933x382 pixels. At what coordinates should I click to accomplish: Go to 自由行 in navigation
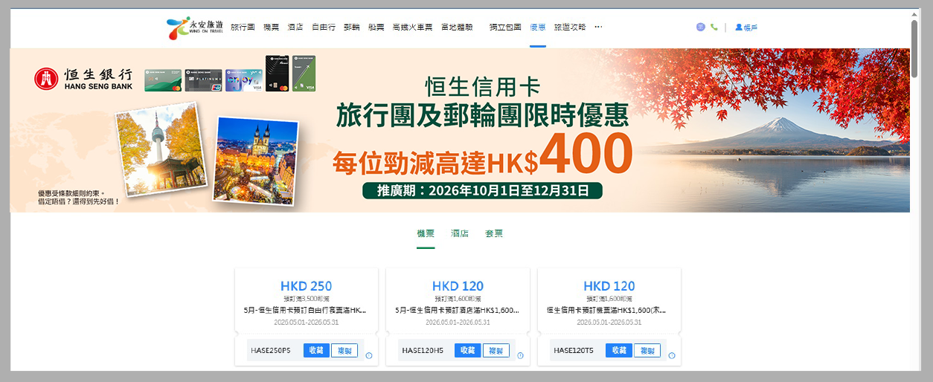(x=323, y=27)
